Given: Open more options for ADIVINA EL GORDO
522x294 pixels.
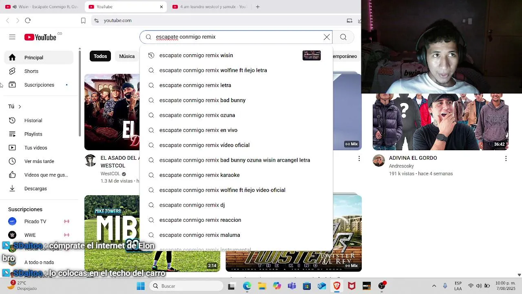Looking at the screenshot, I should 506,158.
